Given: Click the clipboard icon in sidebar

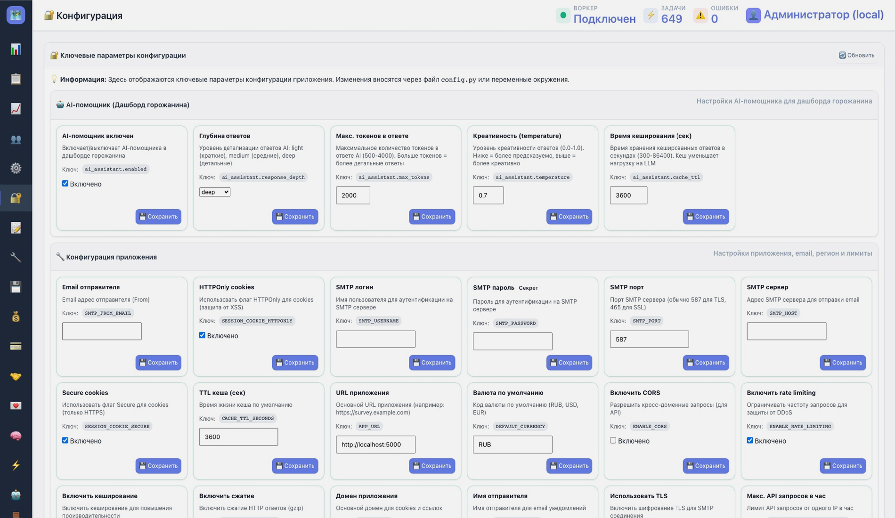Looking at the screenshot, I should pyautogui.click(x=16, y=79).
